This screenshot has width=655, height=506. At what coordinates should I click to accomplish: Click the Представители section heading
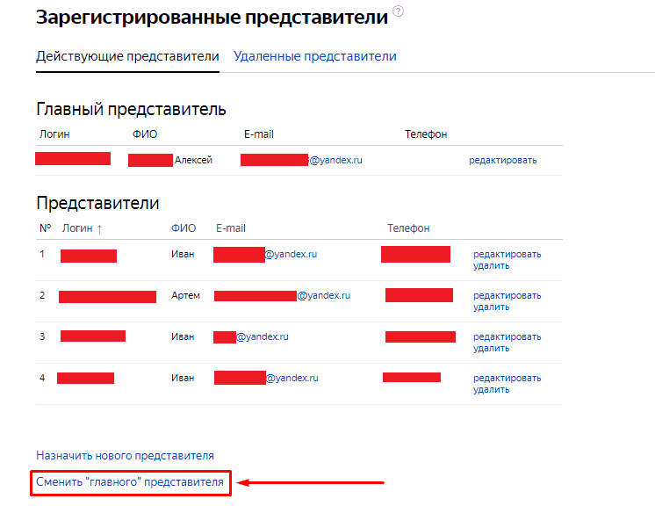coord(97,203)
